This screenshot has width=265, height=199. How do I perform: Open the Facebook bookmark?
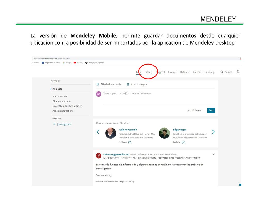coord(51,63)
